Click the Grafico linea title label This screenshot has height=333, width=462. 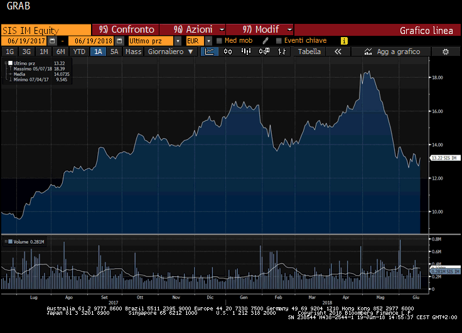pos(426,31)
